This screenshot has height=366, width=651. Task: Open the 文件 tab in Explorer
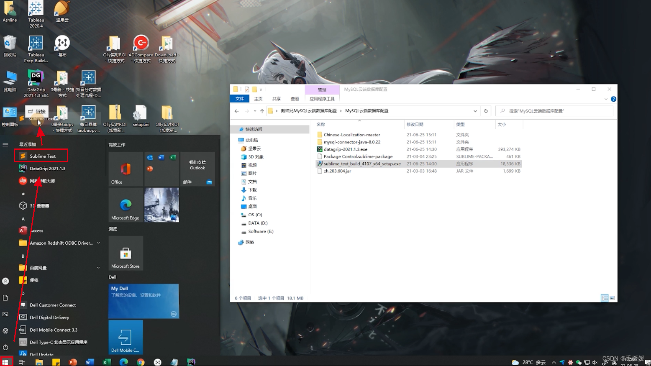[x=240, y=99]
